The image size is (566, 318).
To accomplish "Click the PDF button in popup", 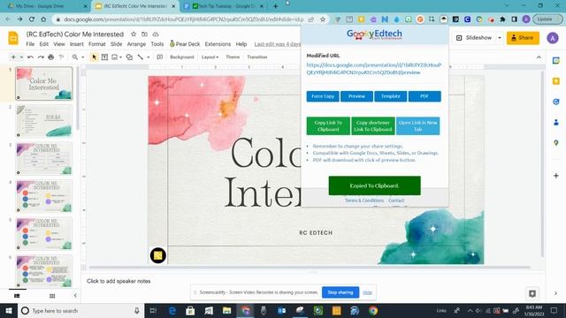I will [424, 96].
